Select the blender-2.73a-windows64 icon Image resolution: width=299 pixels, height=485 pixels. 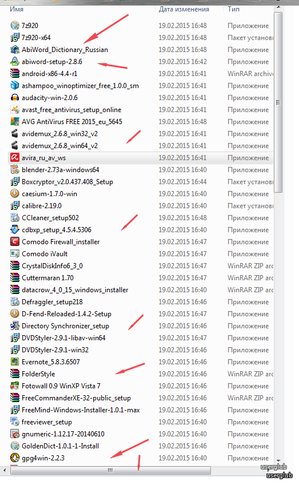click(x=14, y=170)
